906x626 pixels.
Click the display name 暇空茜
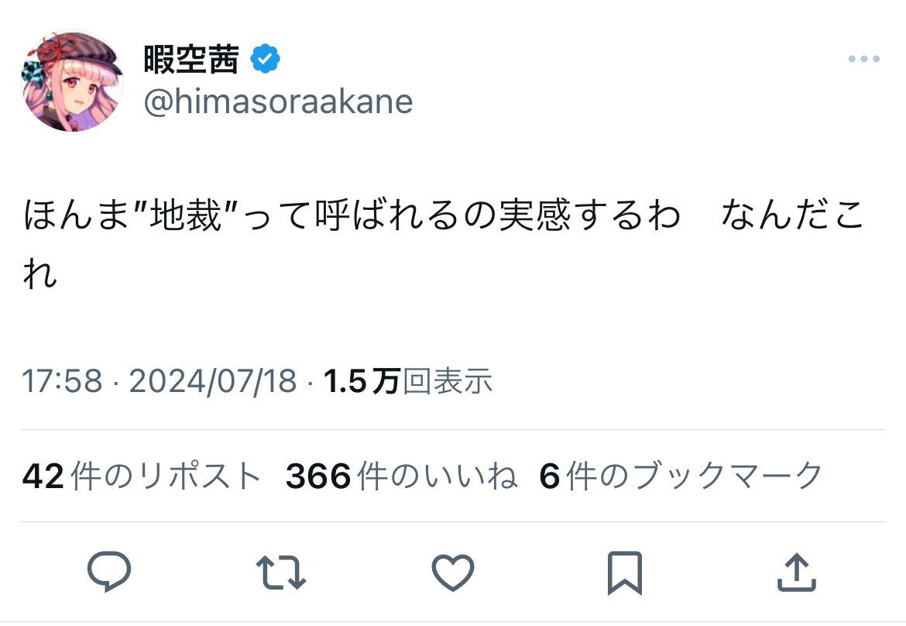click(x=191, y=59)
